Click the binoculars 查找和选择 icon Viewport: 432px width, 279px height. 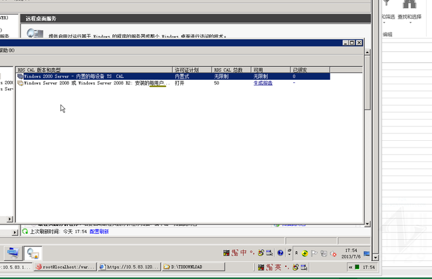pos(409,5)
